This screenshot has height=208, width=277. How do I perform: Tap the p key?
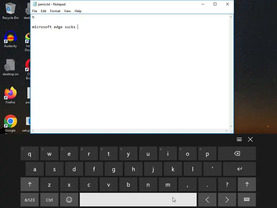(207, 154)
